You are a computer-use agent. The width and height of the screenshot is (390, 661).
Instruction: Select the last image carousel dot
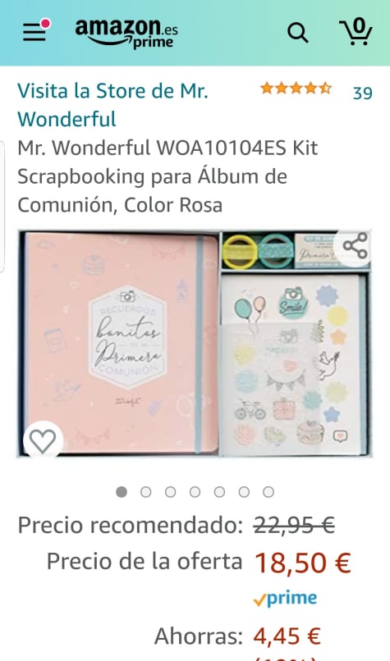pyautogui.click(x=268, y=492)
